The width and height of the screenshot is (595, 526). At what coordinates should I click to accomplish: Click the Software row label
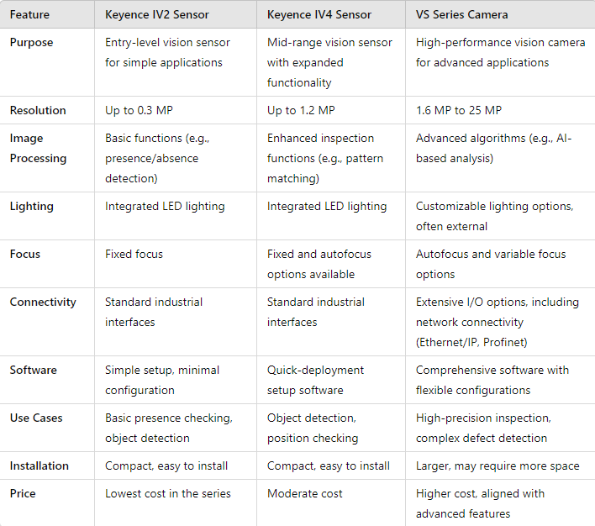click(x=34, y=370)
